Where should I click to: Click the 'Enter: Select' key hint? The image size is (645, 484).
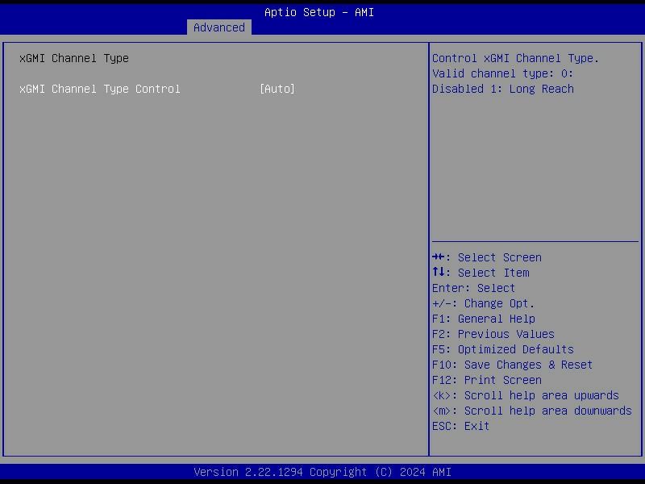(473, 288)
